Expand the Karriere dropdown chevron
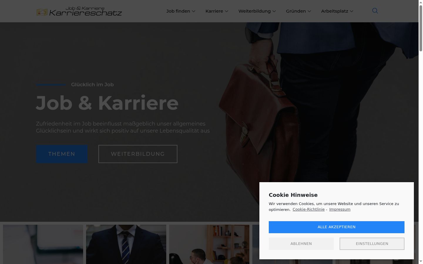The width and height of the screenshot is (423, 264). coord(226,11)
